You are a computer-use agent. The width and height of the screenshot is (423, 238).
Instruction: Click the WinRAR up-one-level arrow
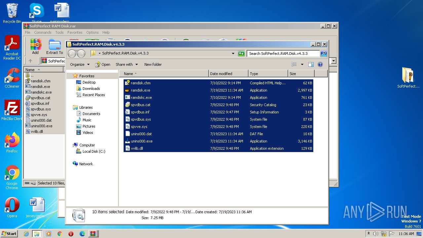[30, 61]
